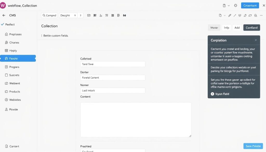Viewport: 266px width, 152px height.
Task: Click the Plcvide person icon
Action: [6, 109]
